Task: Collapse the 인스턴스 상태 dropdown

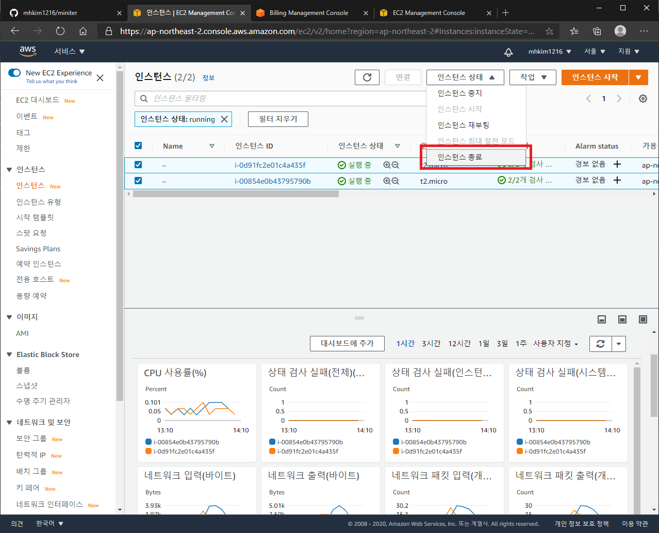Action: [x=465, y=77]
